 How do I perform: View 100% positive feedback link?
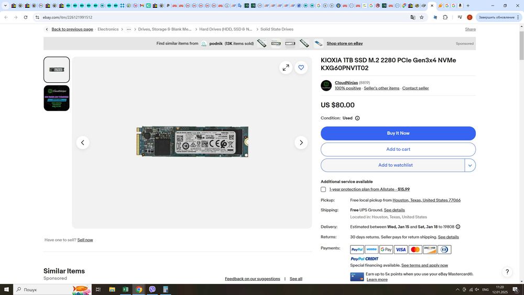coord(348,88)
